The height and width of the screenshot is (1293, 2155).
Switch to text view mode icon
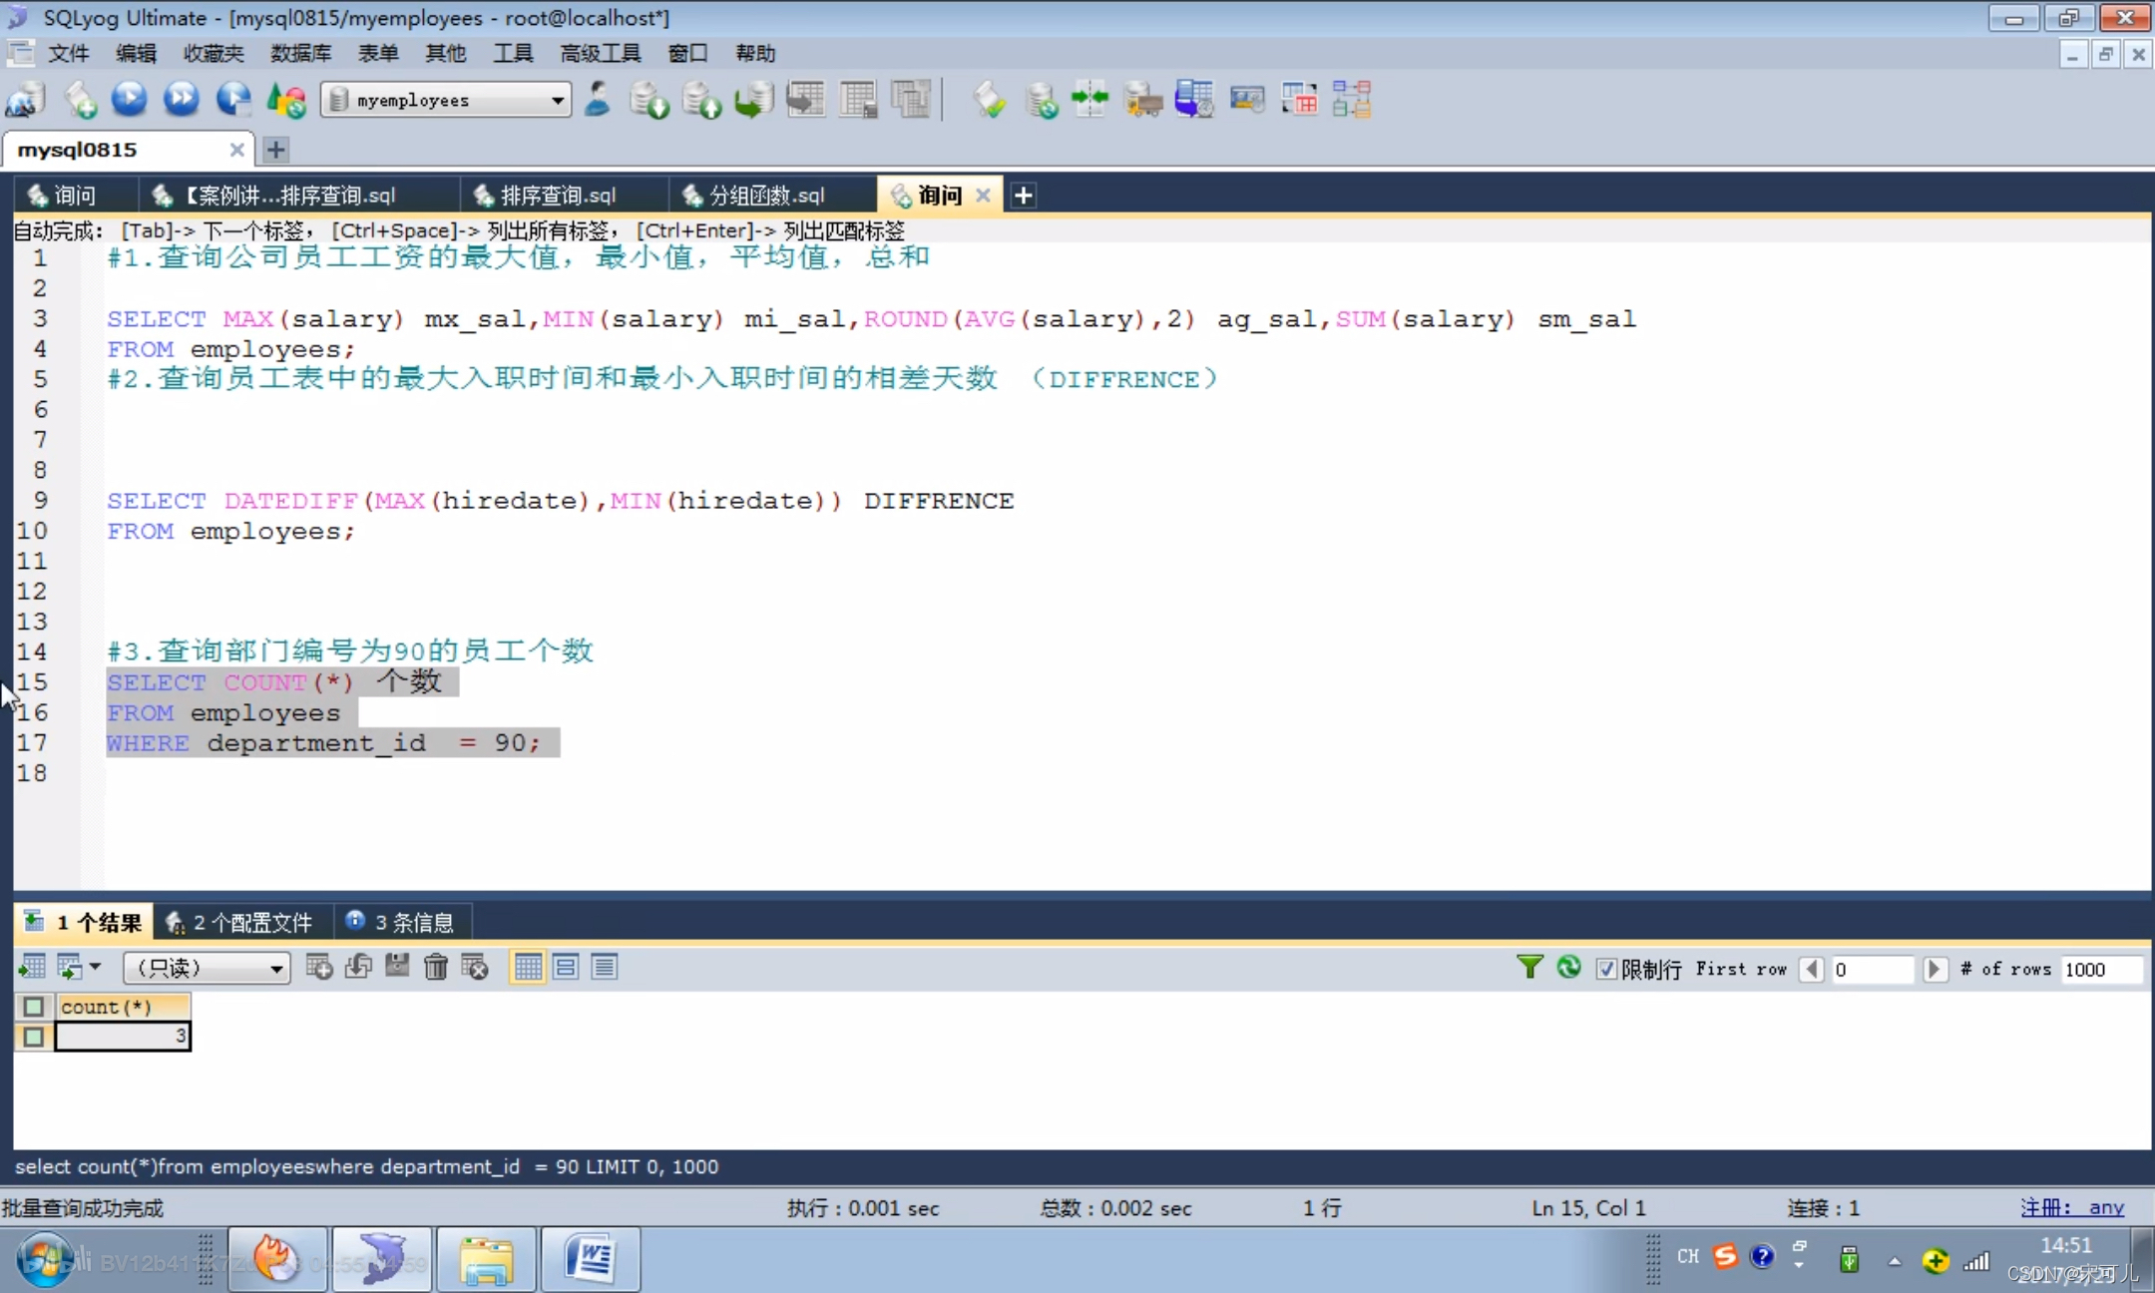coord(605,967)
